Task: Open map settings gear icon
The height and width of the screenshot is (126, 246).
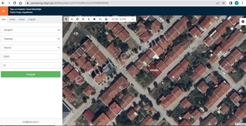Action: pos(243,22)
